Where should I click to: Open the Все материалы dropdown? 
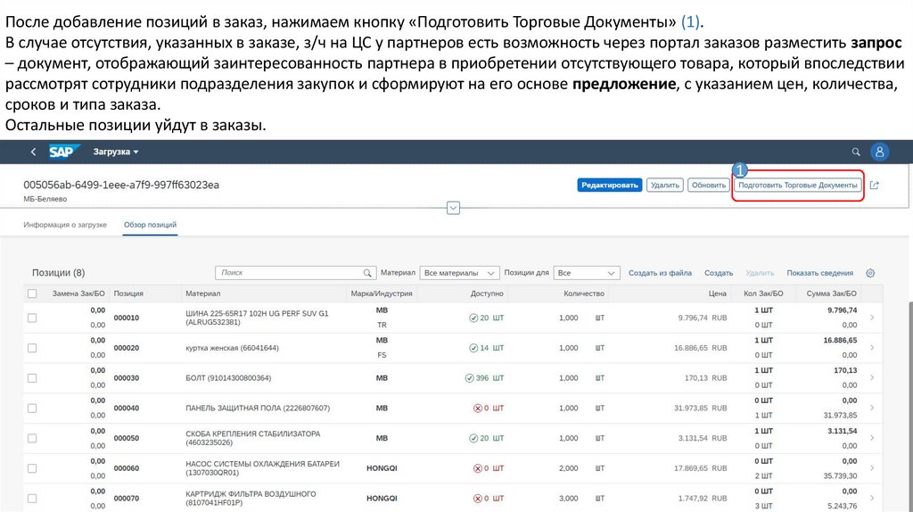click(x=459, y=273)
